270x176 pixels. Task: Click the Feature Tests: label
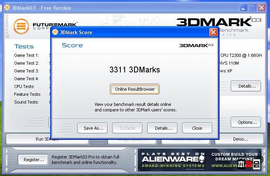pyautogui.click(x=28, y=94)
